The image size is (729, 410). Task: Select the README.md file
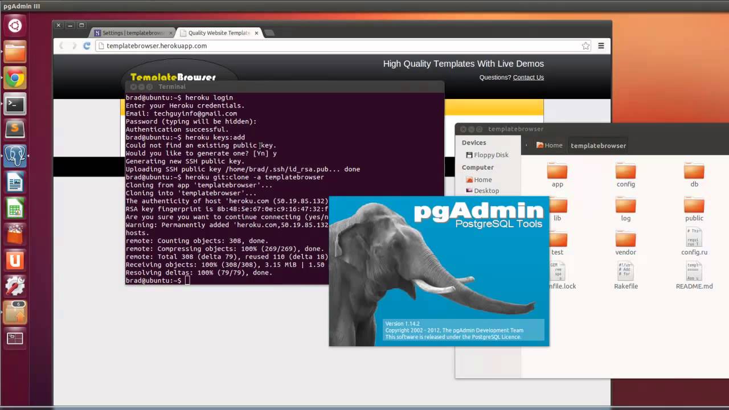point(694,276)
